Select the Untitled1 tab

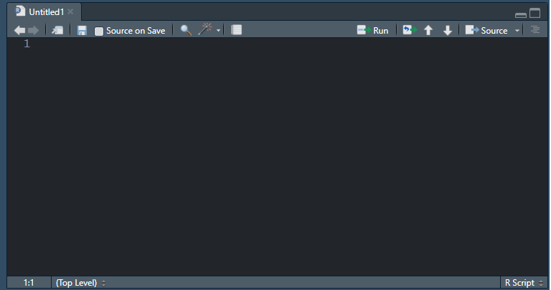click(46, 12)
